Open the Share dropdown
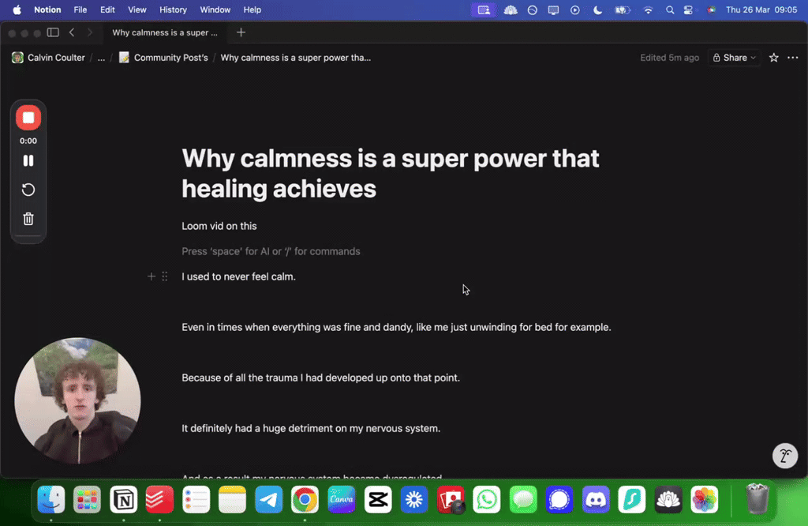The width and height of the screenshot is (808, 526). [x=734, y=57]
